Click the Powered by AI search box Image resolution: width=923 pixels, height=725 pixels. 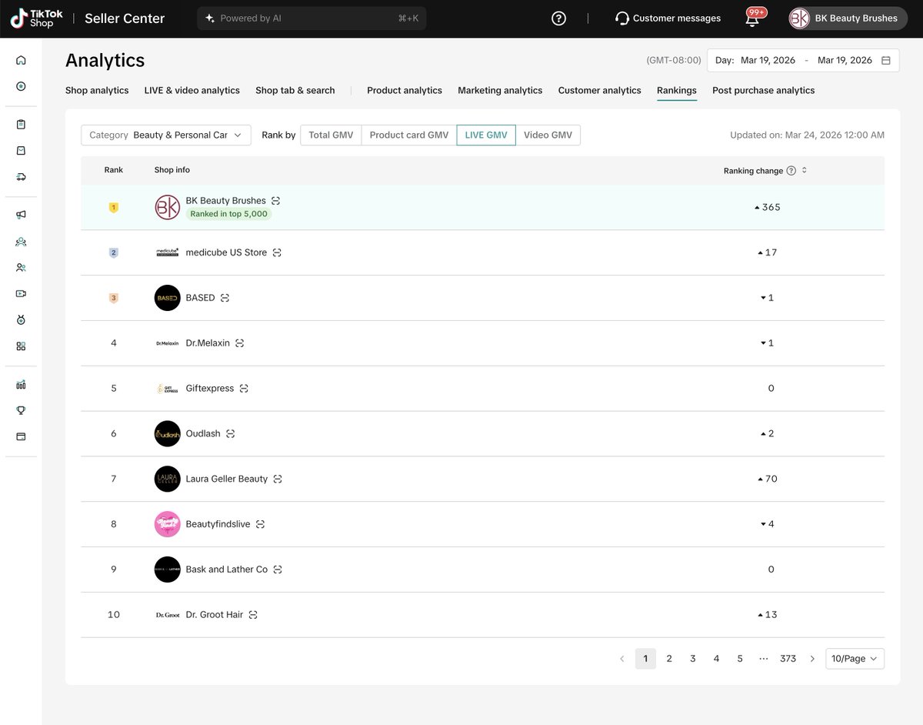pos(312,18)
